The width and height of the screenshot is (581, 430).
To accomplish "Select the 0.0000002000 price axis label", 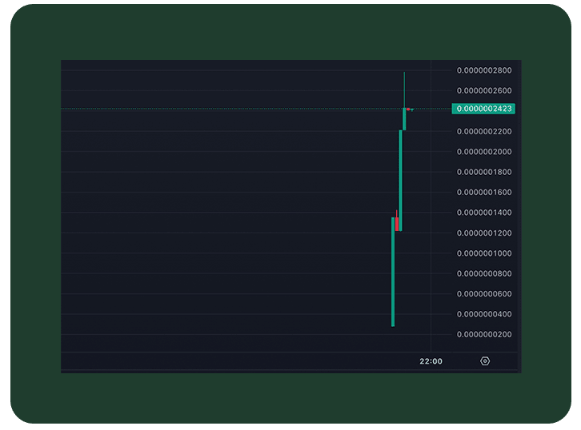I will [x=484, y=152].
